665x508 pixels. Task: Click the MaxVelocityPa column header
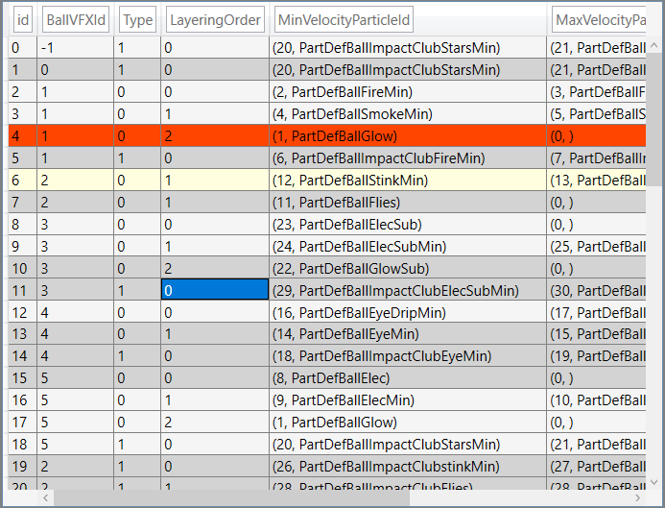(599, 19)
